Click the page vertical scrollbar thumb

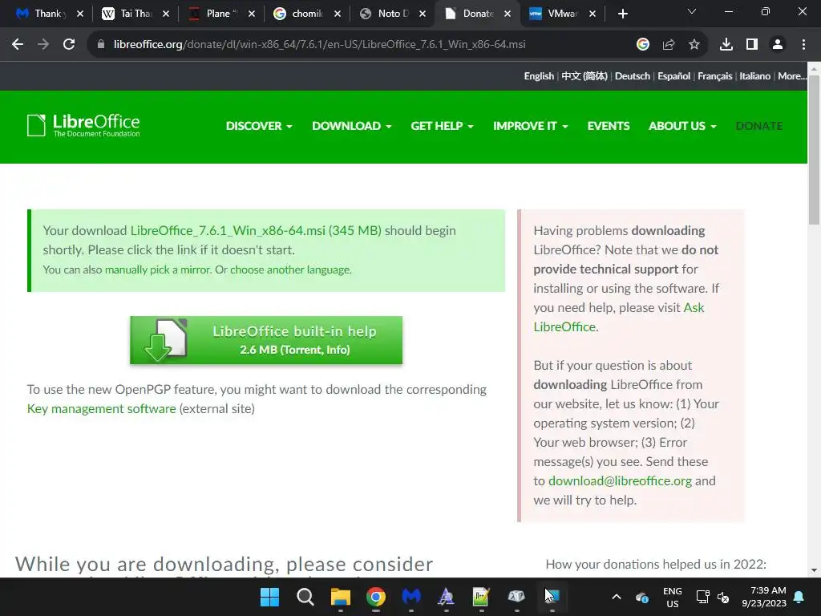pyautogui.click(x=815, y=150)
